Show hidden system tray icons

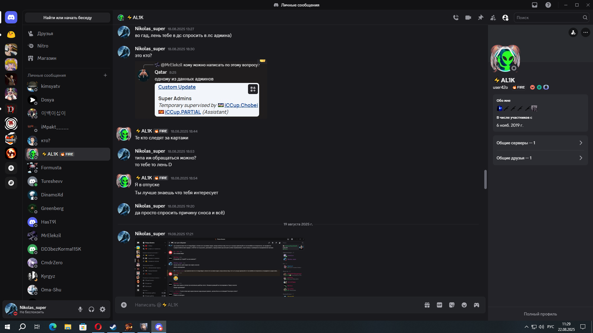526,327
